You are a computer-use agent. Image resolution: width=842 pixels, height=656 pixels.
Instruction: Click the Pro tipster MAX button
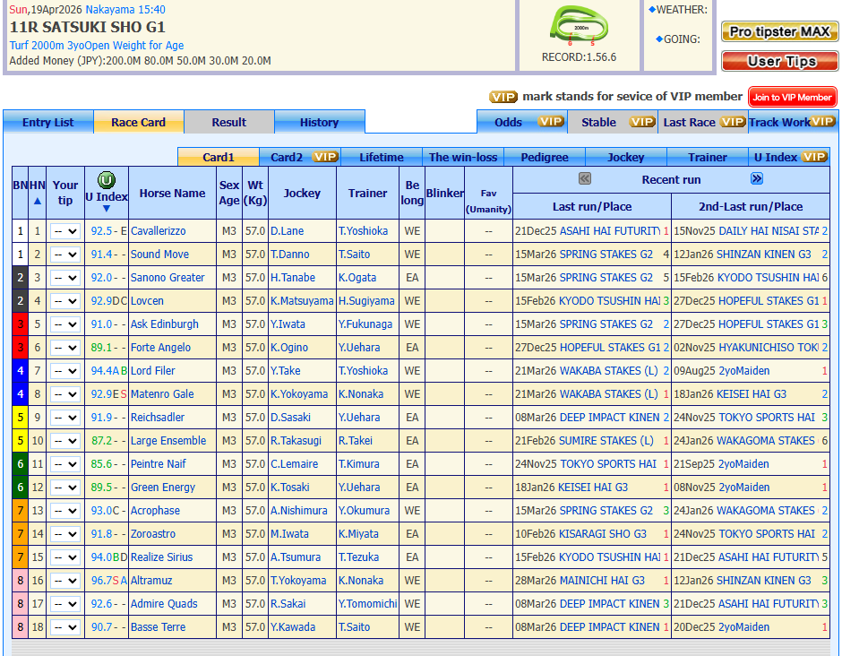(x=779, y=31)
